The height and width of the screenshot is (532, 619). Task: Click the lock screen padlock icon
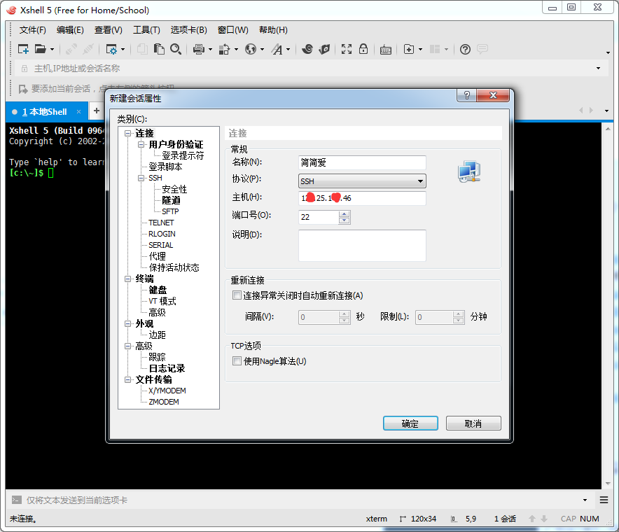[x=363, y=49]
